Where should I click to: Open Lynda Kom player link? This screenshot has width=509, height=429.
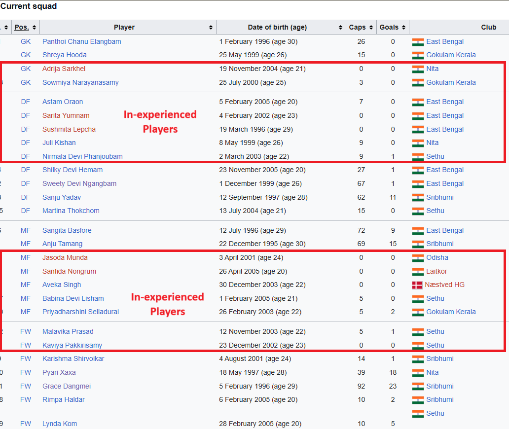pos(60,424)
